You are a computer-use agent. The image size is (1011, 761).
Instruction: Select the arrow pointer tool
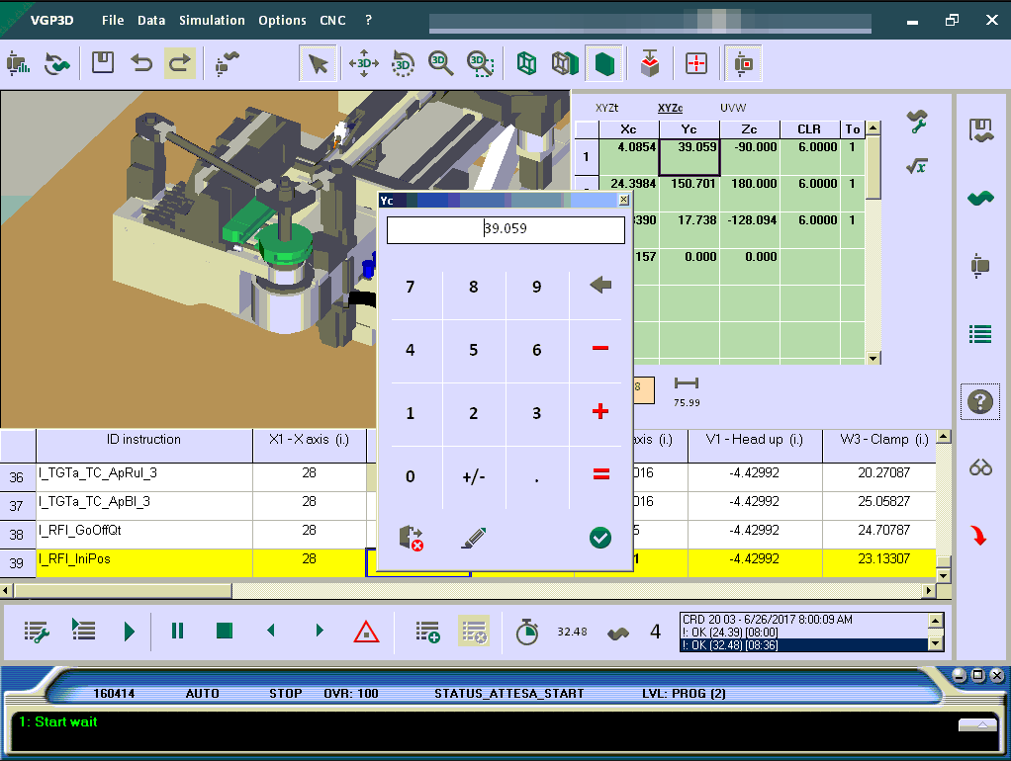[318, 63]
